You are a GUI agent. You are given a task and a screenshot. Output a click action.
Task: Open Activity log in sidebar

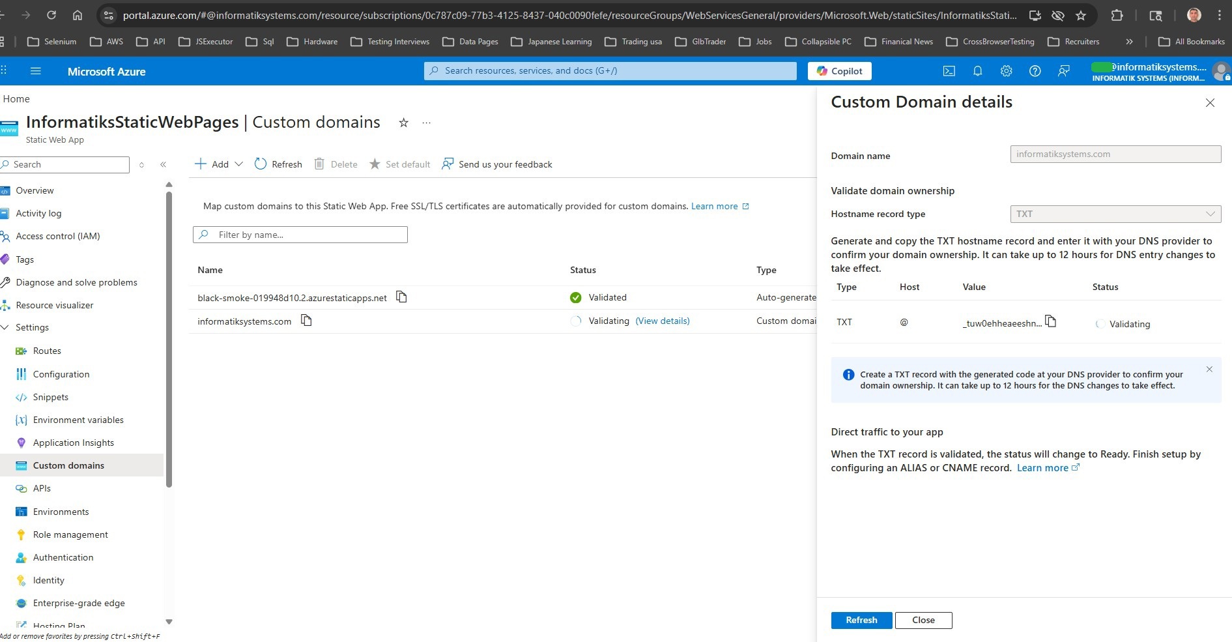pyautogui.click(x=38, y=213)
